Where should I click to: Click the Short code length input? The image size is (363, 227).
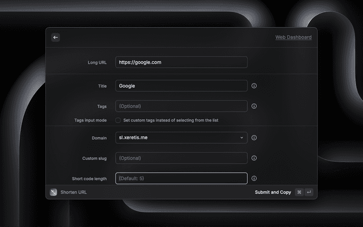(x=181, y=178)
